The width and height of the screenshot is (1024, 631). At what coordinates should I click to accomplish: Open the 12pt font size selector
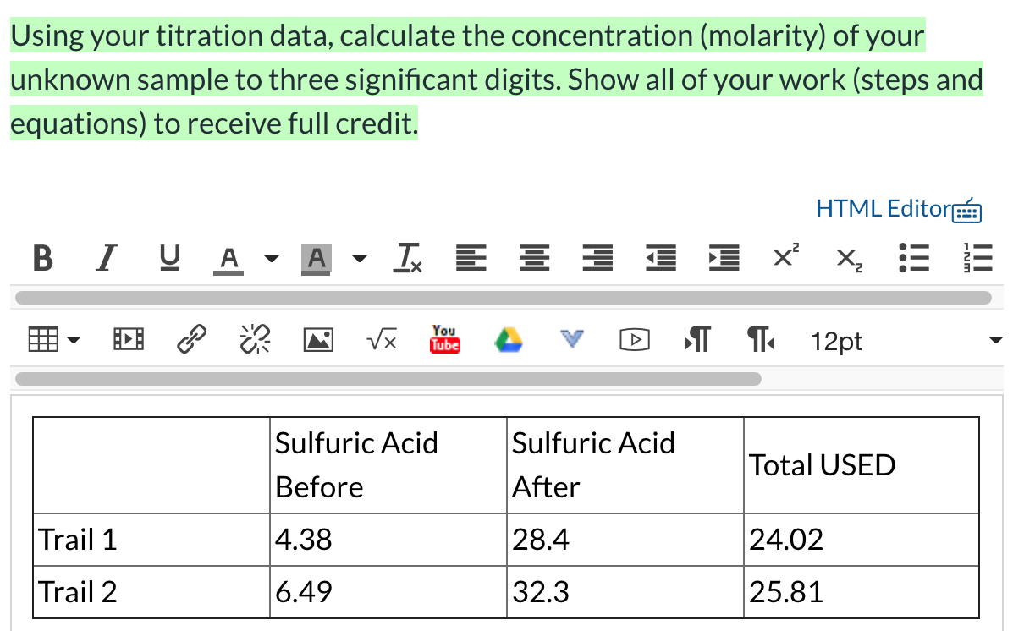836,341
